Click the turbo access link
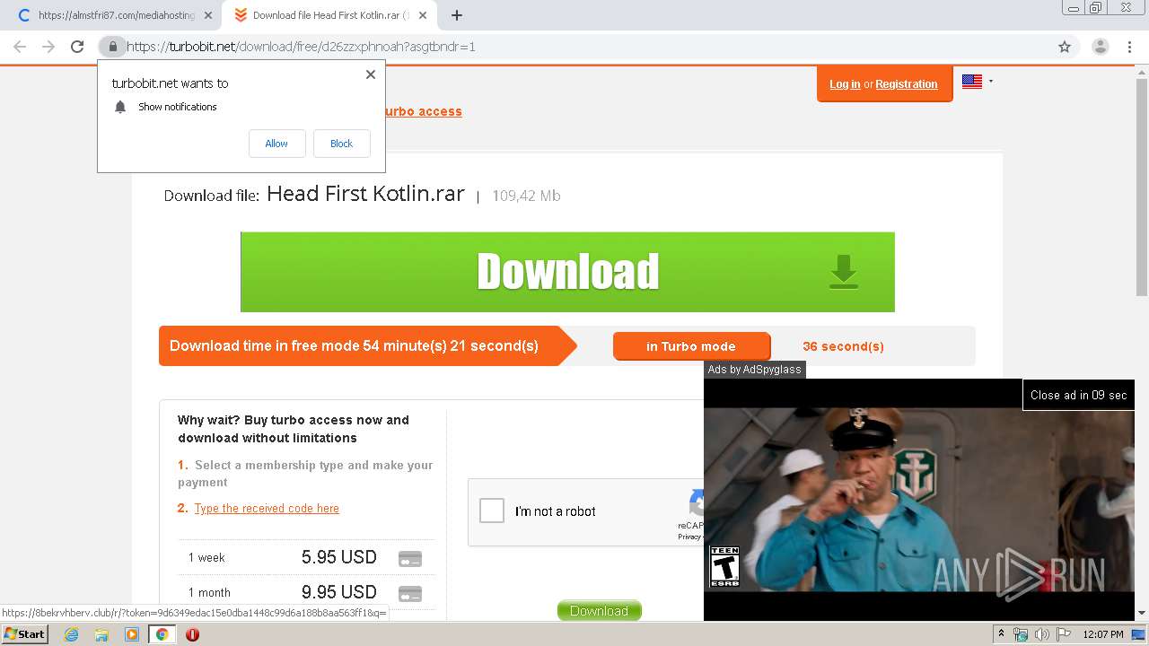1149x646 pixels. 424,111
